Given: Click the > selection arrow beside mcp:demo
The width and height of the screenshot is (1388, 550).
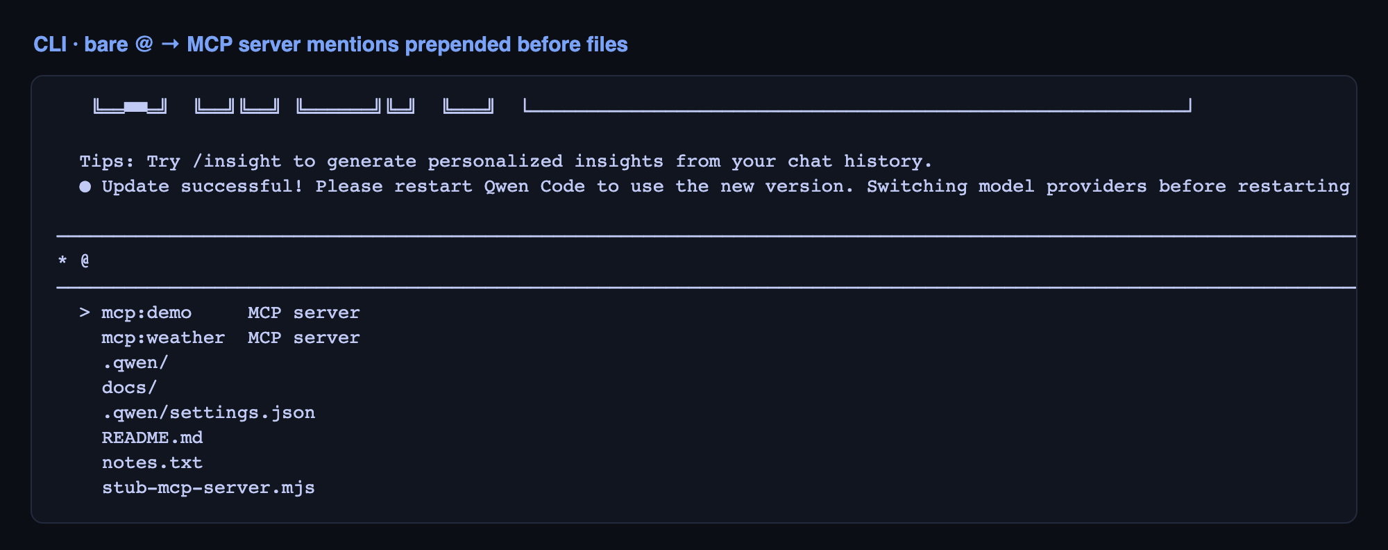Looking at the screenshot, I should pos(85,312).
